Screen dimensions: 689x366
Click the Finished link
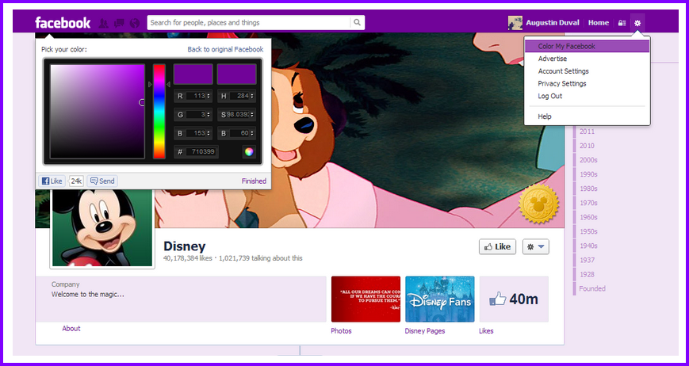(x=254, y=181)
